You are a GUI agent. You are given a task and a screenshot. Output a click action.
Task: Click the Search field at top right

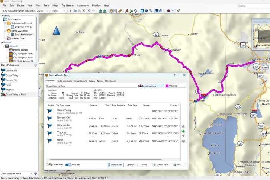pyautogui.click(x=254, y=6)
